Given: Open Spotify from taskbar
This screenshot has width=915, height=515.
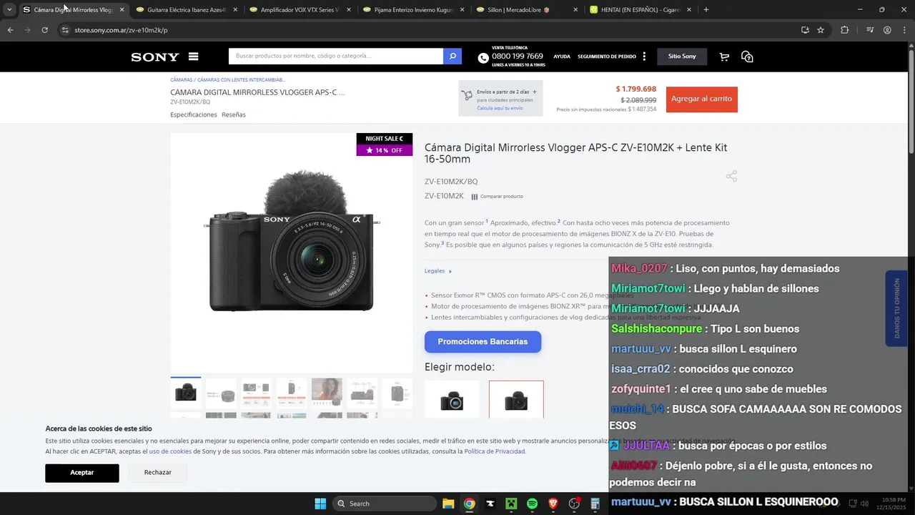Looking at the screenshot, I should [532, 504].
